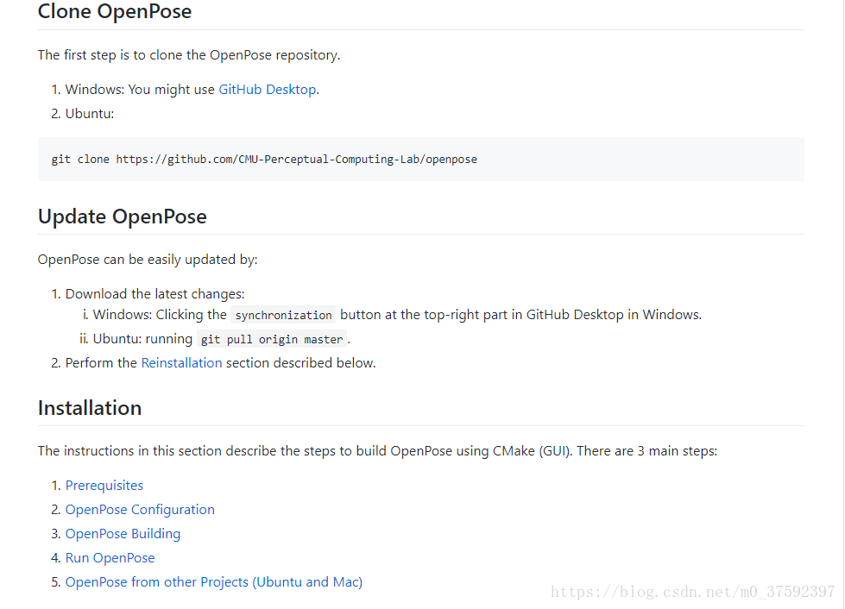Go to OpenPose Configuration link

coord(140,510)
